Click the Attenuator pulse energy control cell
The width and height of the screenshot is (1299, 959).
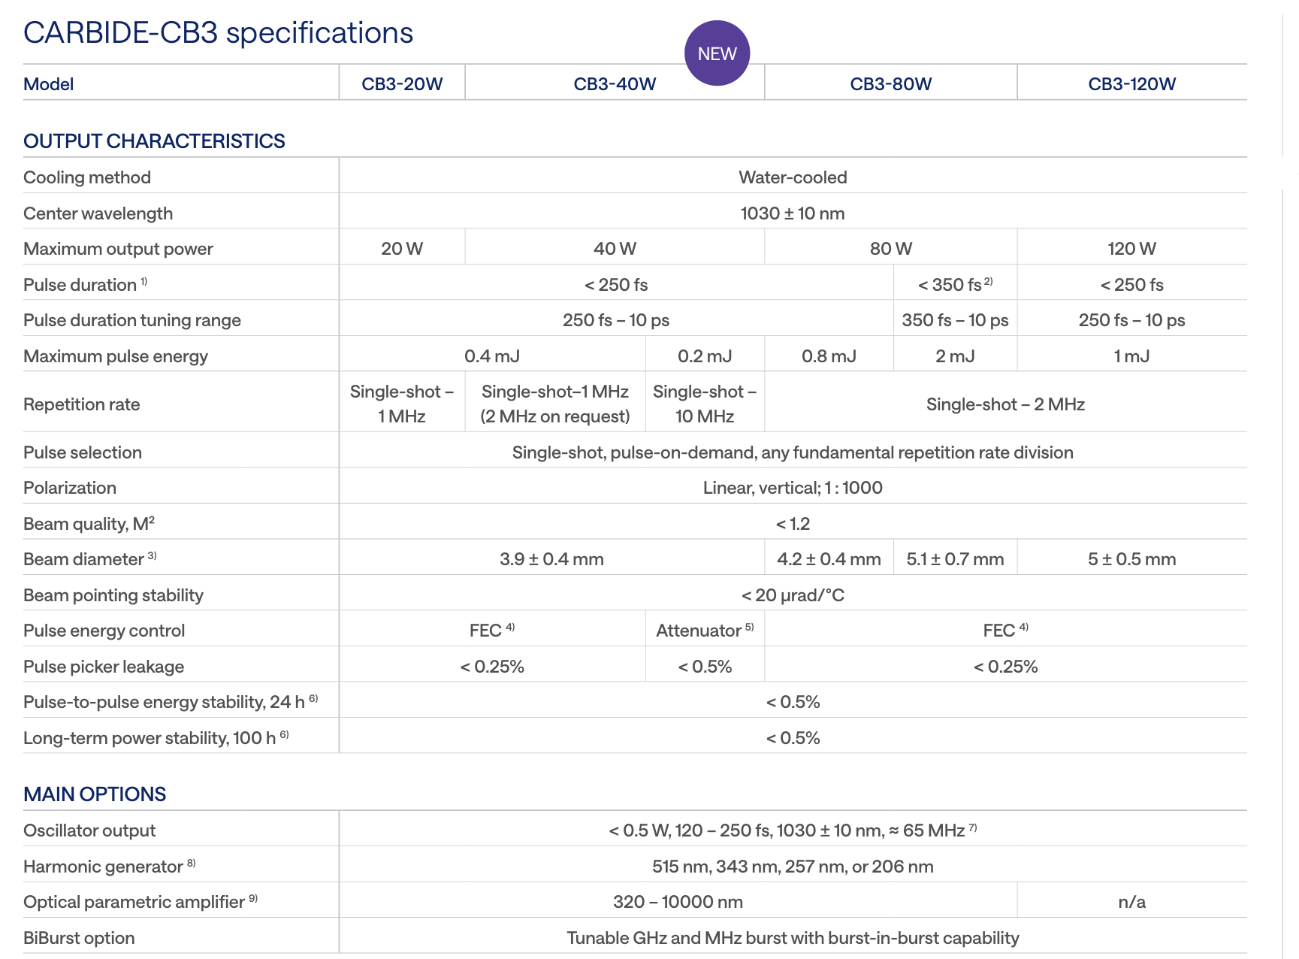[x=704, y=631]
